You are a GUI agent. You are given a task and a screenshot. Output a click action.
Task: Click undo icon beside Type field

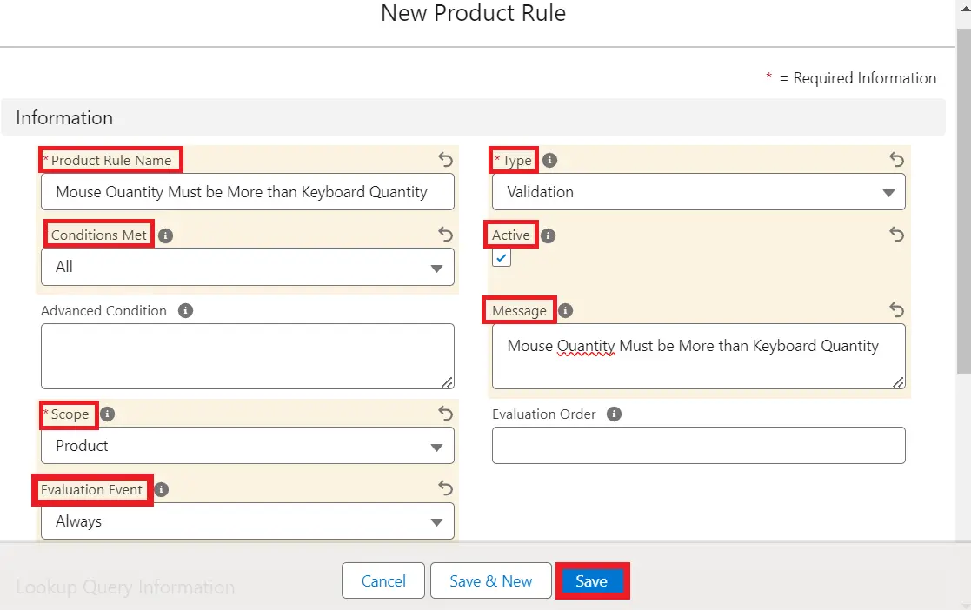click(x=896, y=159)
